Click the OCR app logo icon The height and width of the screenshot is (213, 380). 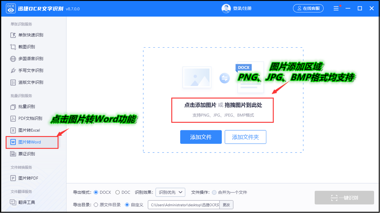click(11, 8)
